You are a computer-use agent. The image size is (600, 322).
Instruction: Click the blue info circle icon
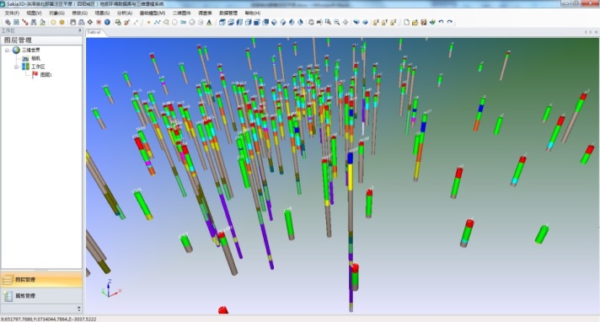click(107, 22)
